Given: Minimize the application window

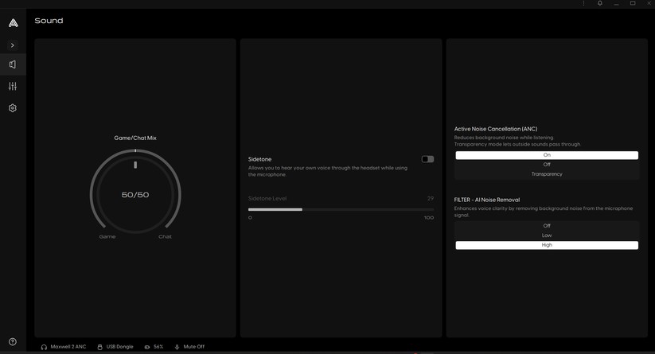Looking at the screenshot, I should (x=616, y=3).
